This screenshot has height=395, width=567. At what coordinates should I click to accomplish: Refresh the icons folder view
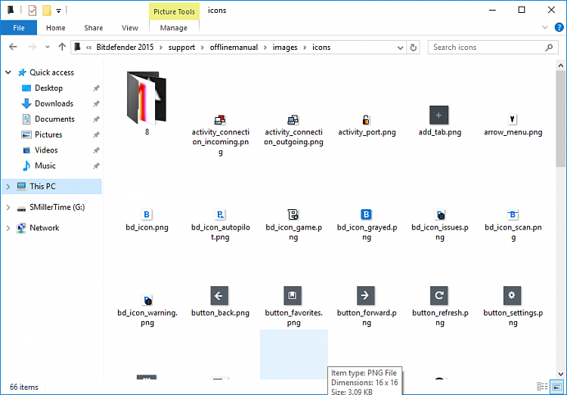tap(414, 48)
